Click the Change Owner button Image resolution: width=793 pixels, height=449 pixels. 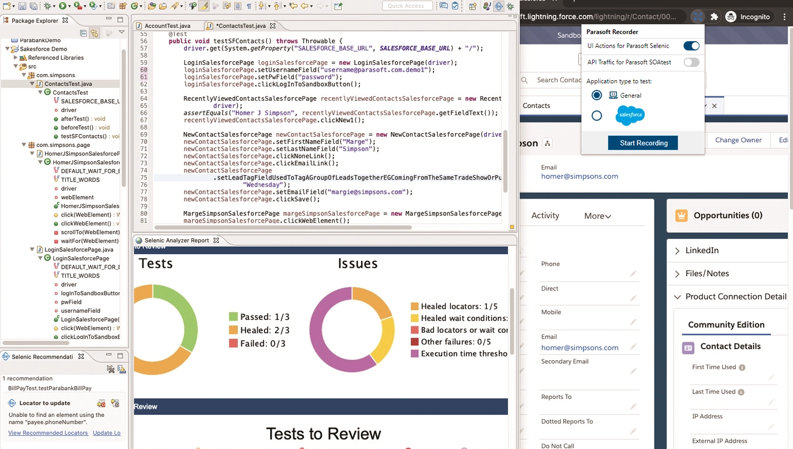pos(738,140)
